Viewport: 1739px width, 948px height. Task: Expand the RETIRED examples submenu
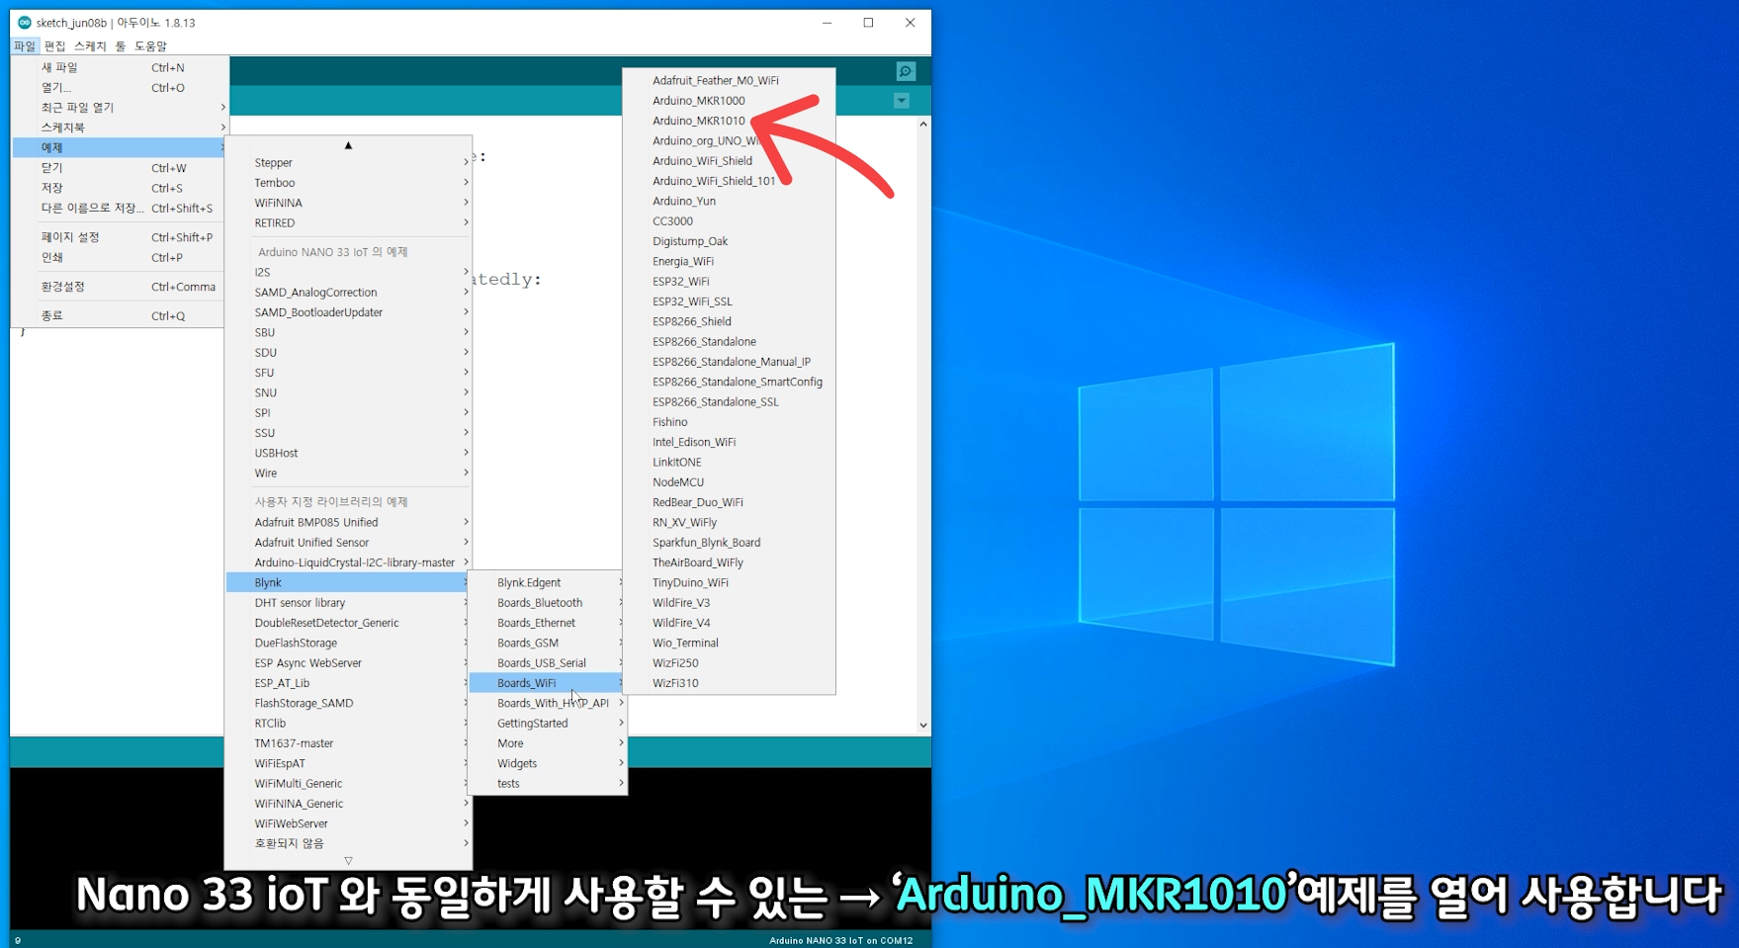(349, 223)
